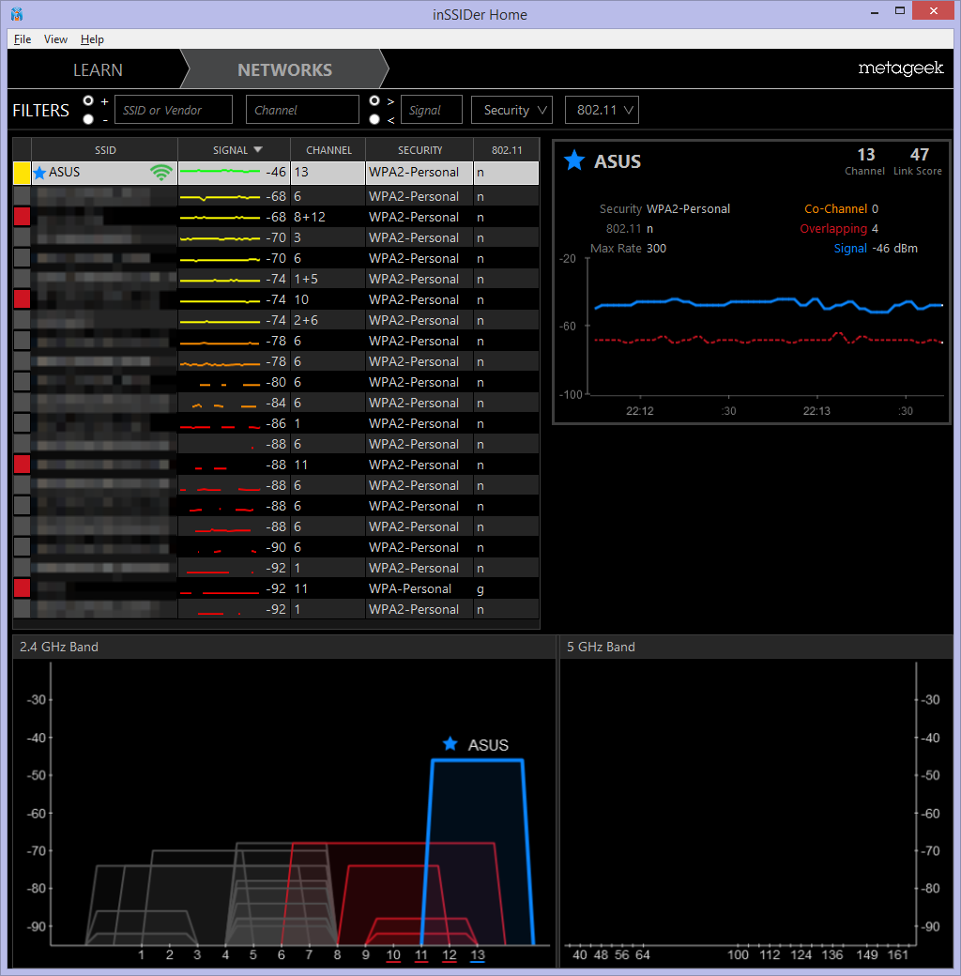This screenshot has height=976, width=961.
Task: Click the Signal filter field
Action: pos(432,110)
